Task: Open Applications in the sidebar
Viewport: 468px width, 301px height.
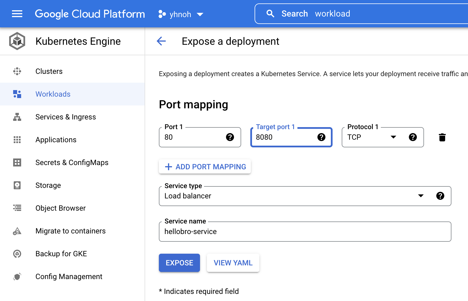Action: 72,140
